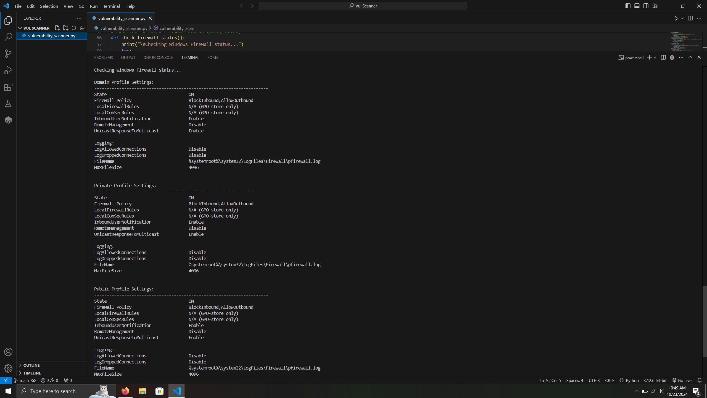Open the Run and Debug view
Image resolution: width=707 pixels, height=398 pixels.
click(8, 70)
